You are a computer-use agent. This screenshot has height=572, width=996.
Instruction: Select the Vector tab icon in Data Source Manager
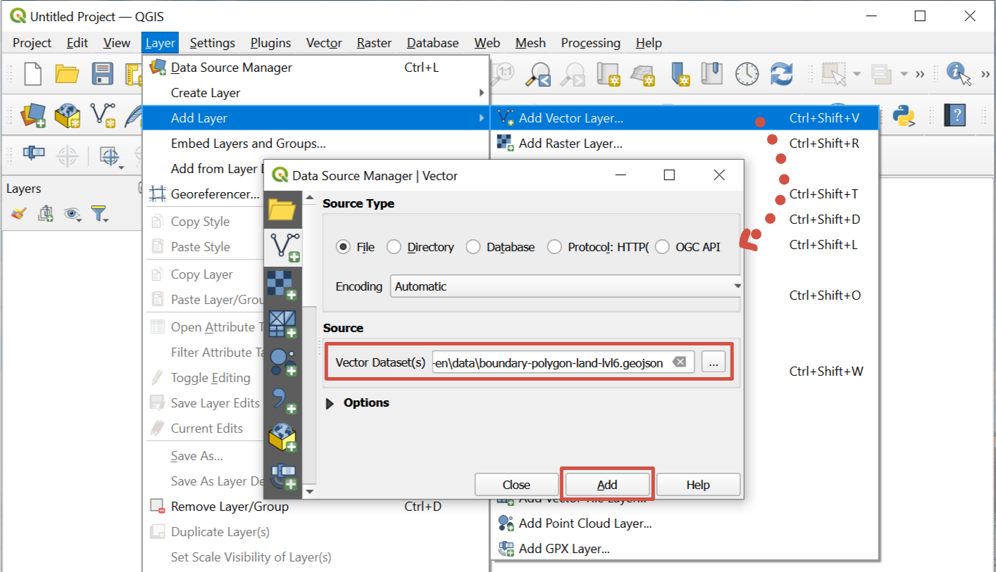pos(284,246)
